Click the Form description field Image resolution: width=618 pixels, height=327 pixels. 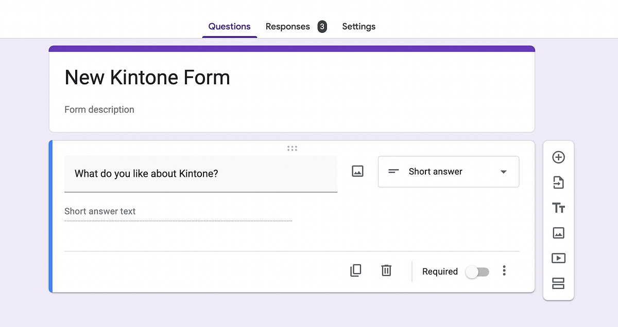99,109
